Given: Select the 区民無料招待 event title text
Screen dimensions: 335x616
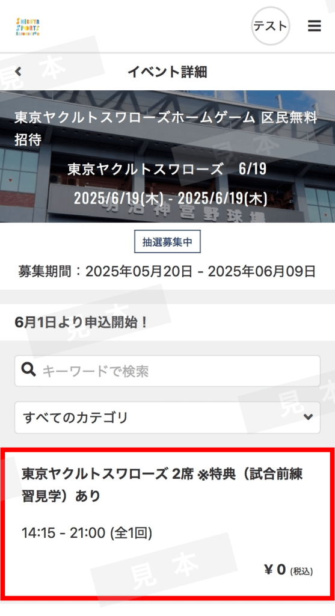Looking at the screenshot, I should (166, 129).
